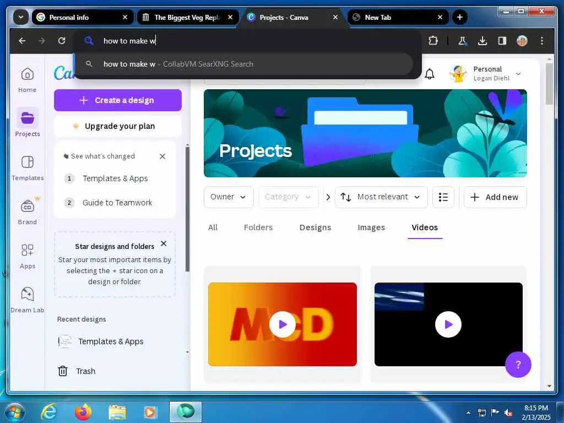Switch to the All tab

point(213,227)
